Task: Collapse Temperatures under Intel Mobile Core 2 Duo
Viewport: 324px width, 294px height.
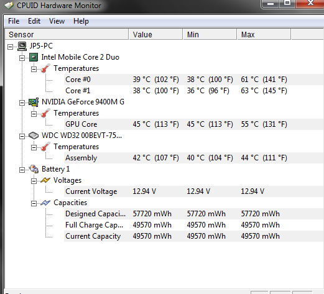Action: point(34,69)
